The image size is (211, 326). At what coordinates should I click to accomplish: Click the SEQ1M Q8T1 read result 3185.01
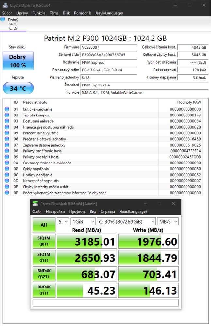pos(87,241)
